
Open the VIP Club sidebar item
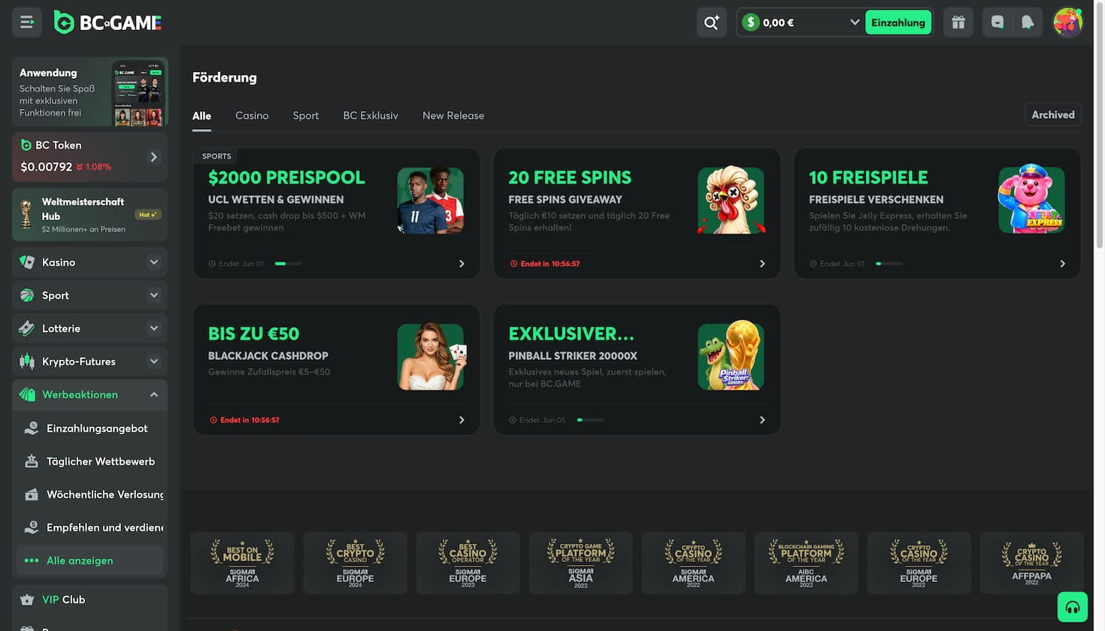89,599
